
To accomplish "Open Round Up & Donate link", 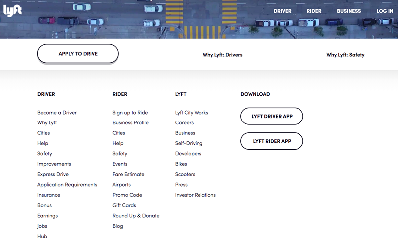I will pos(136,216).
